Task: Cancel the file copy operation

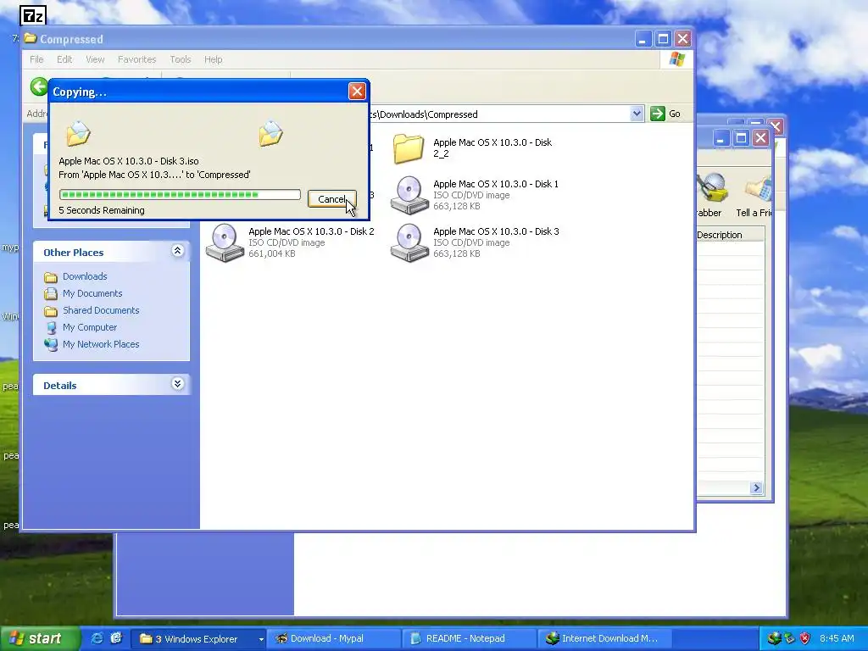Action: click(x=331, y=199)
